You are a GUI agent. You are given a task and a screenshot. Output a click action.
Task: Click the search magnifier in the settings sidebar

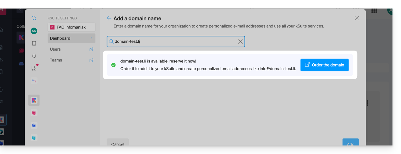pyautogui.click(x=34, y=18)
